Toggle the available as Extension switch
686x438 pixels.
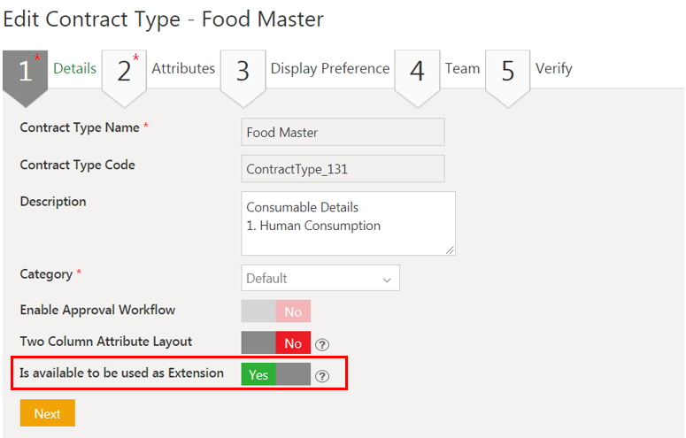(x=275, y=374)
